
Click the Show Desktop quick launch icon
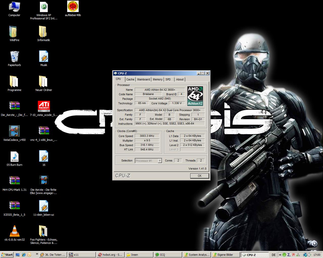(18, 255)
